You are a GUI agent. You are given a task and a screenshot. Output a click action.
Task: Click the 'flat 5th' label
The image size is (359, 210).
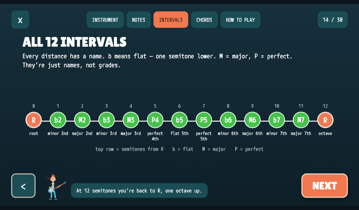point(179,133)
